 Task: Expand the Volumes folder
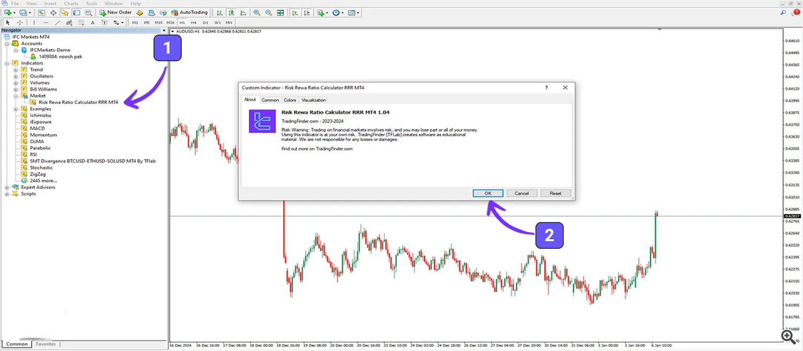[16, 82]
